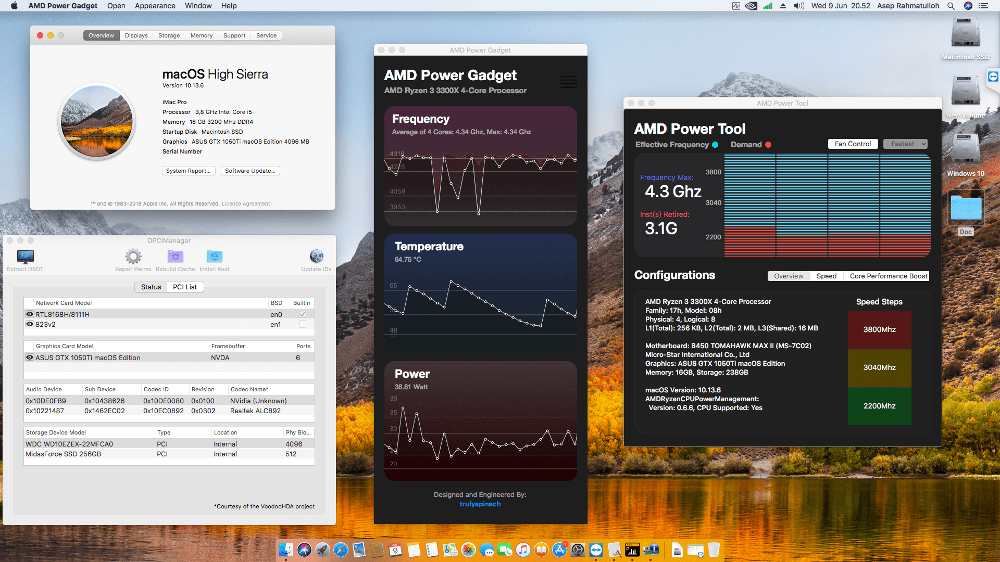Viewport: 1000px width, 562px height.
Task: Click the Fan Control button
Action: (853, 144)
